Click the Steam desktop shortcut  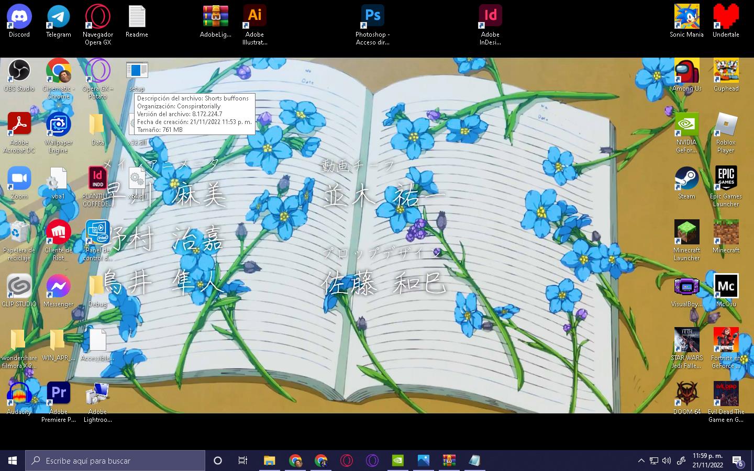(x=686, y=178)
